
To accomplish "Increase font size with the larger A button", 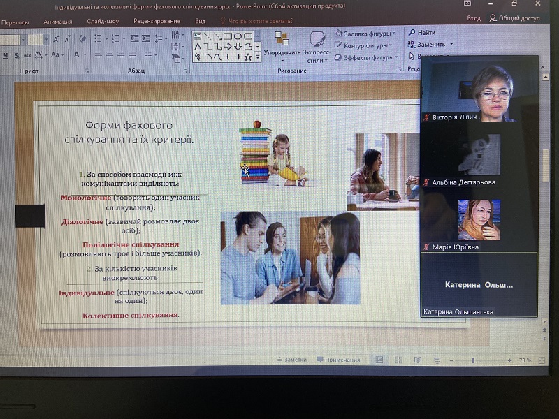I will click(56, 39).
